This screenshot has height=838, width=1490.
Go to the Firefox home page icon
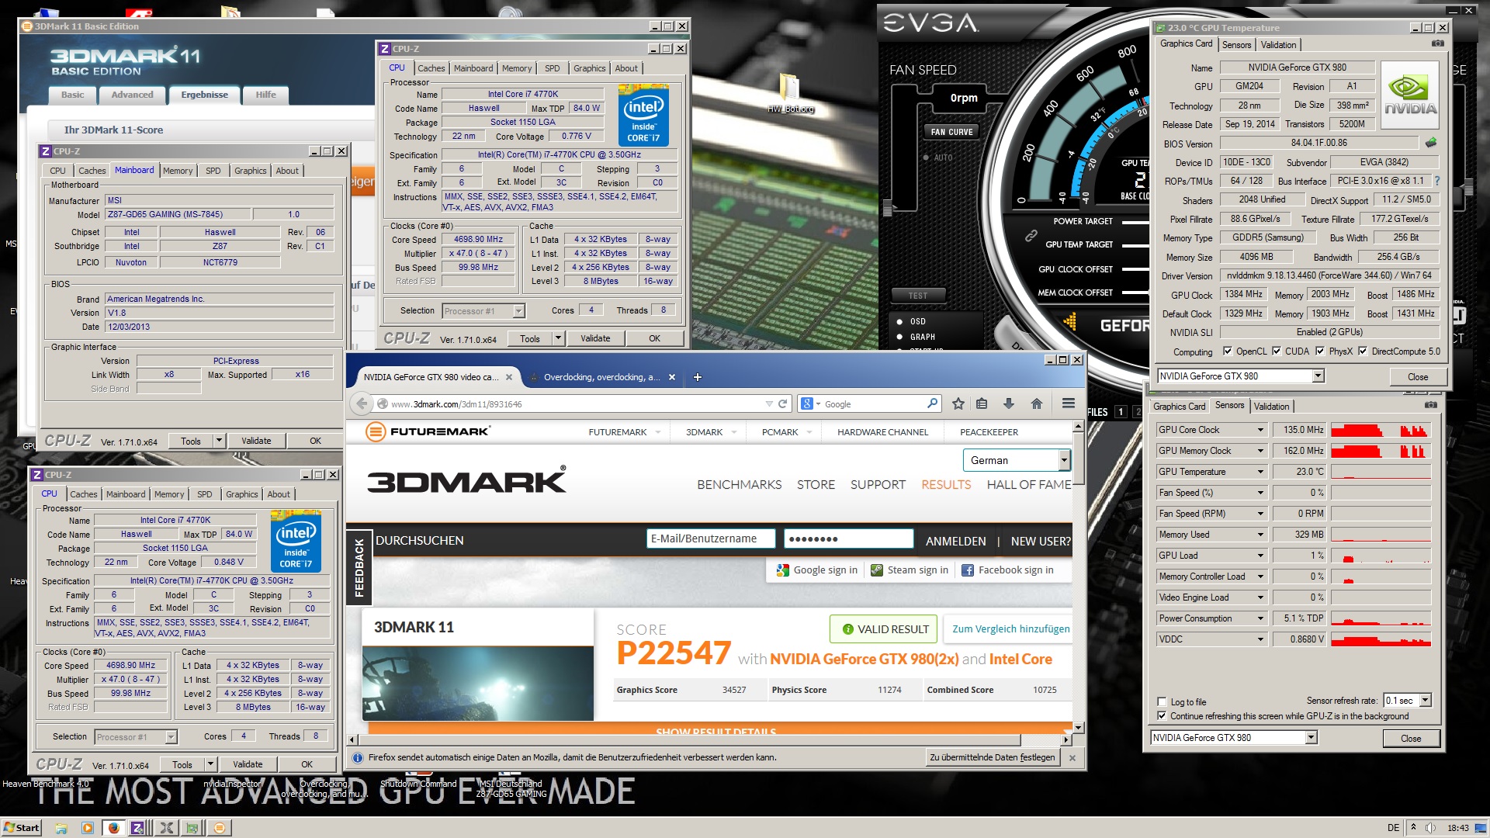pyautogui.click(x=1037, y=403)
